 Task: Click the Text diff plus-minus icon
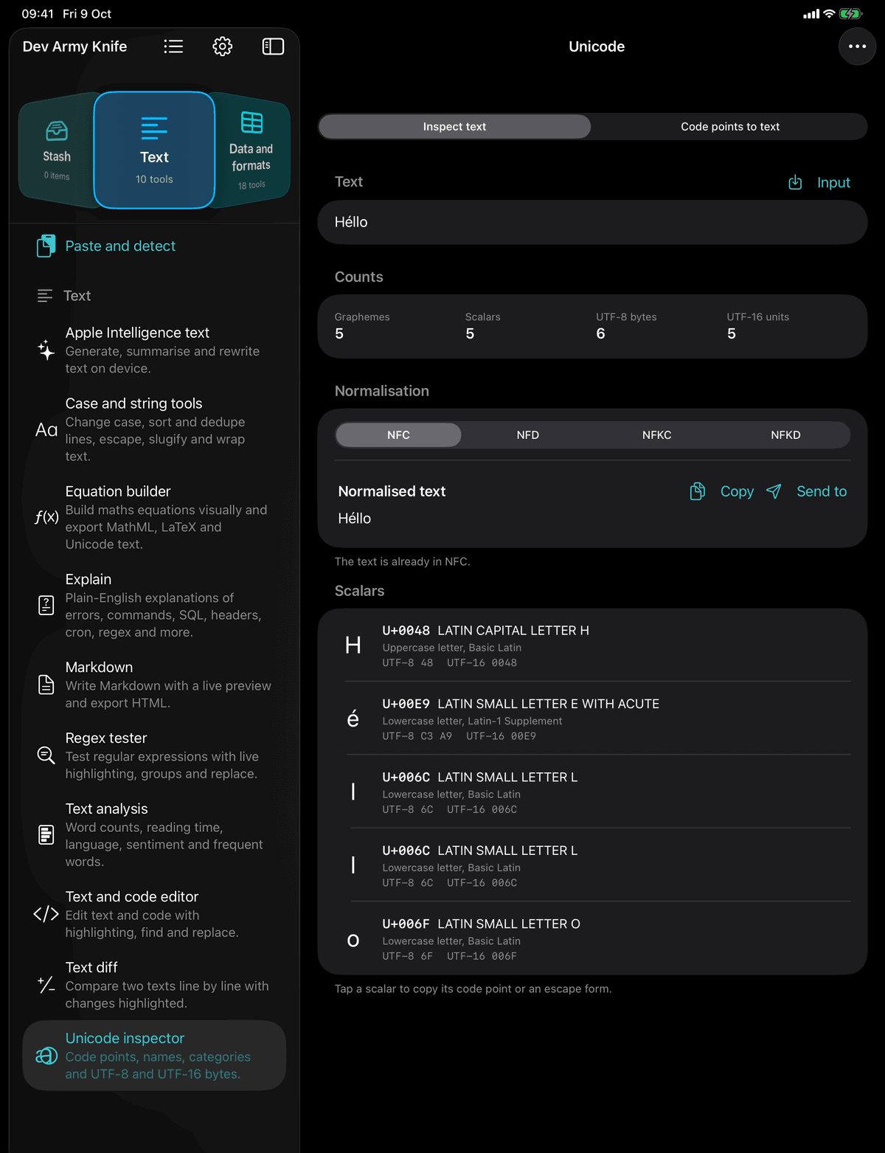[46, 985]
